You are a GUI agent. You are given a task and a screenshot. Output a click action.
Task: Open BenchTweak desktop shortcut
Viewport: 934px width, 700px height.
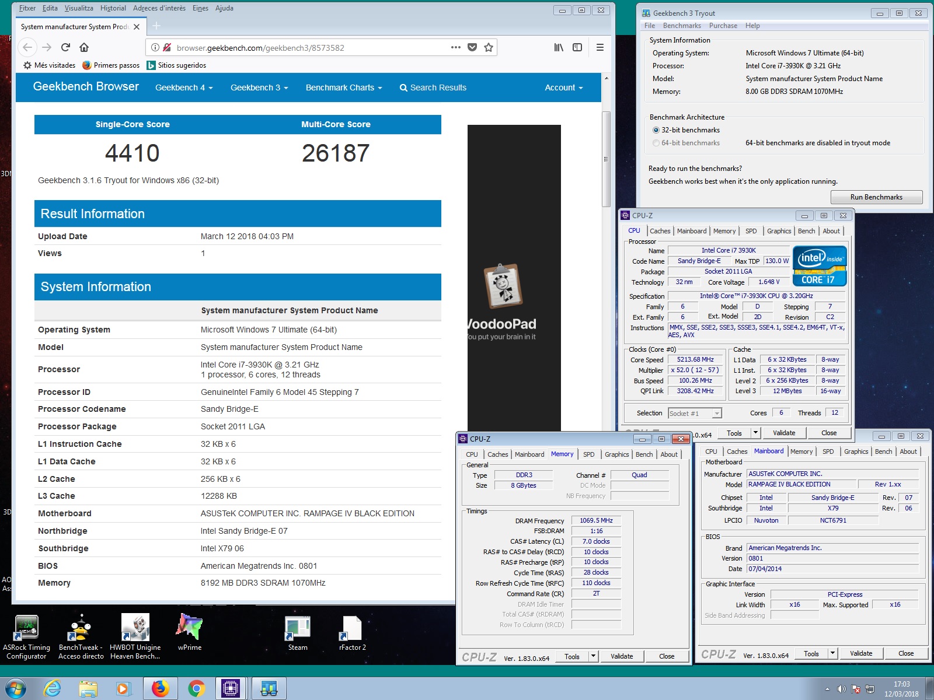pyautogui.click(x=81, y=637)
